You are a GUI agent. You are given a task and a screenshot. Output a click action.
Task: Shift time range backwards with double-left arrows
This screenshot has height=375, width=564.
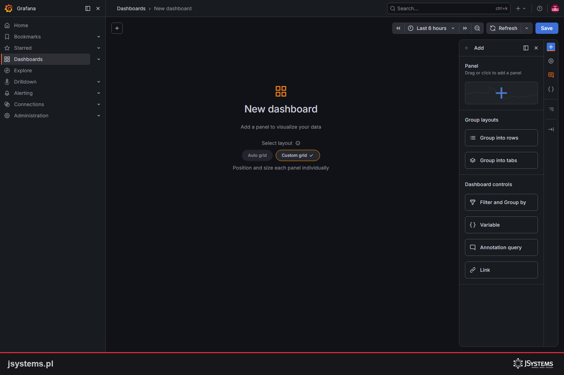(398, 28)
